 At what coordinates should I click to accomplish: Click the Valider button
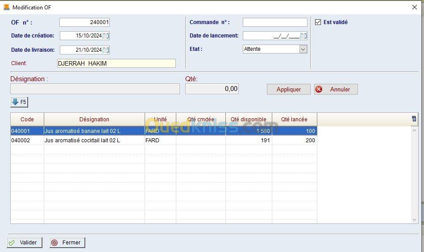click(24, 243)
